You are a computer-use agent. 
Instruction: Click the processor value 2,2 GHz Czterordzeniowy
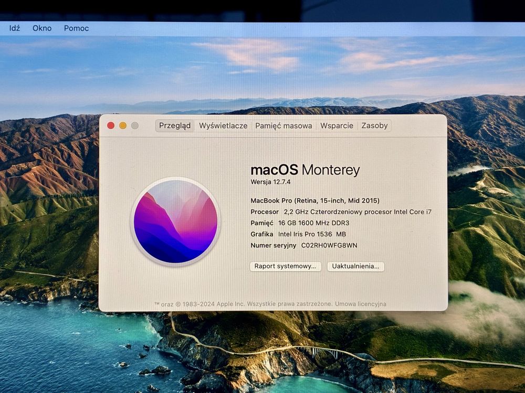coord(358,212)
